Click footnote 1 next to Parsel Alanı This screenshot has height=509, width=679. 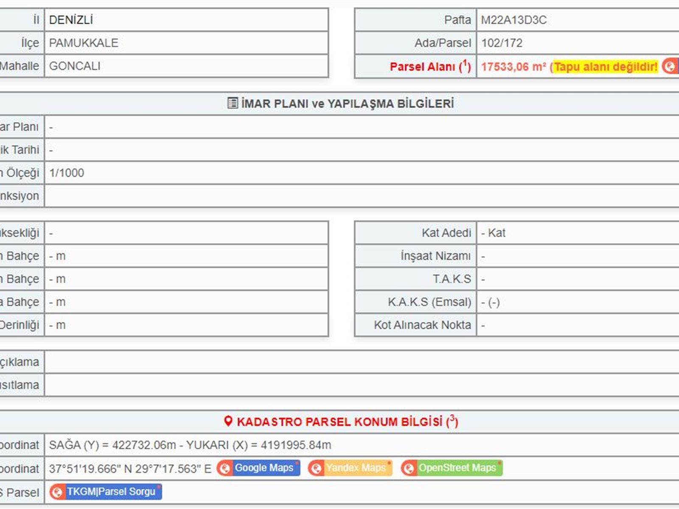[466, 64]
